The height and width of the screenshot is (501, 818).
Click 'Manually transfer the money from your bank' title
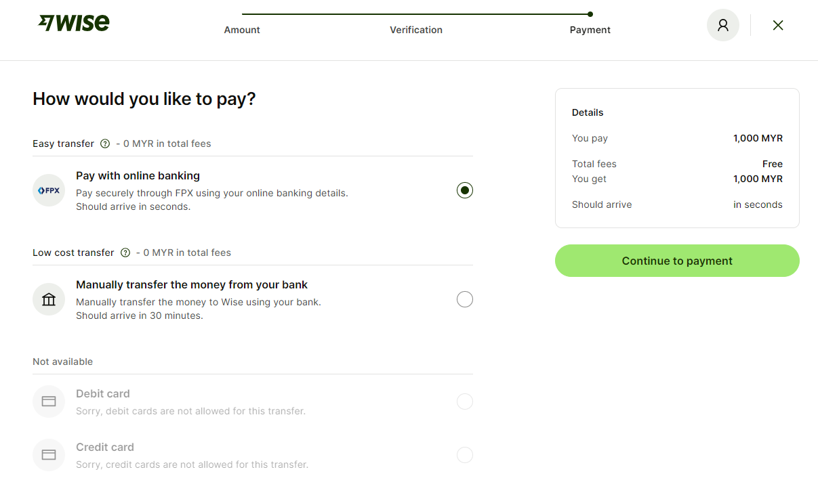click(192, 284)
